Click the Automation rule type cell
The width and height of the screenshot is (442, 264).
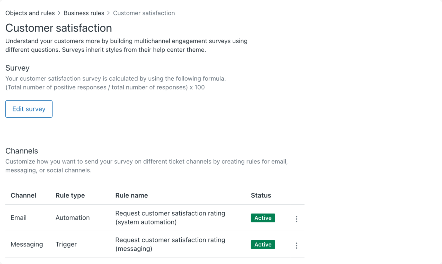tap(73, 218)
